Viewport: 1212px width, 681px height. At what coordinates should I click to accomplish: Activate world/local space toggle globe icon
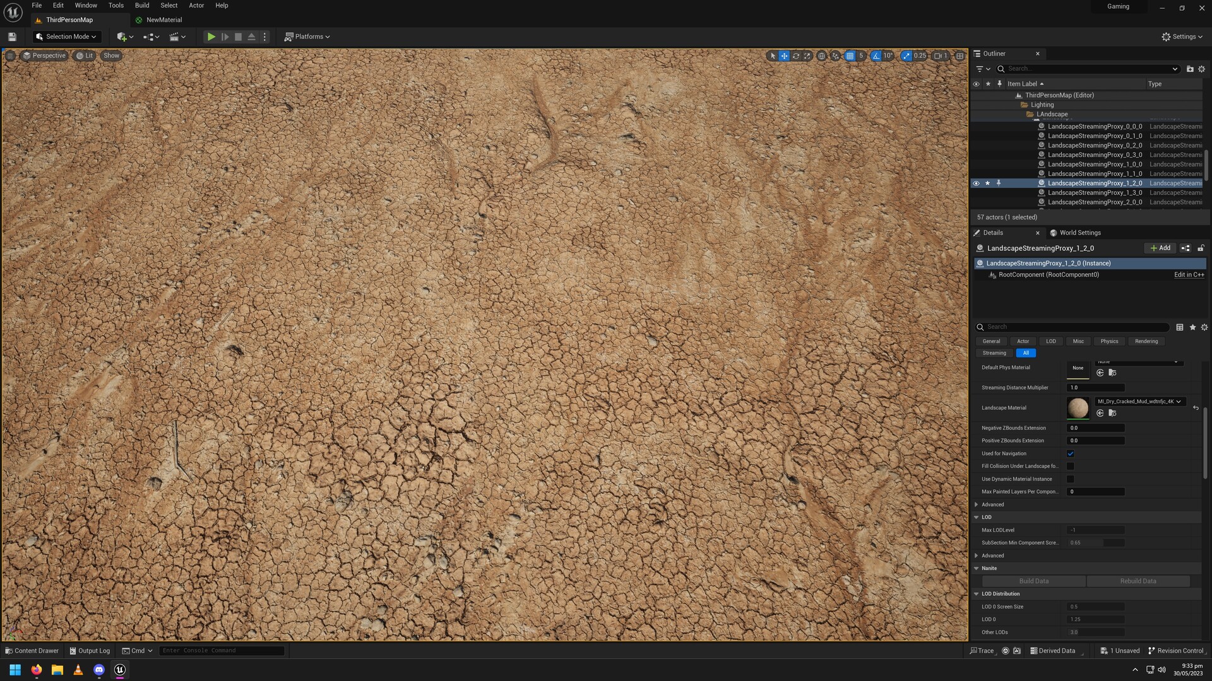coord(821,55)
